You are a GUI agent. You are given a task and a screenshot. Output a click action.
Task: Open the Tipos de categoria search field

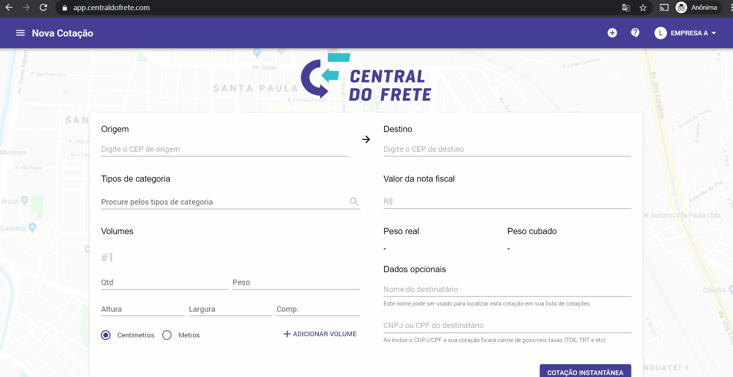[225, 202]
